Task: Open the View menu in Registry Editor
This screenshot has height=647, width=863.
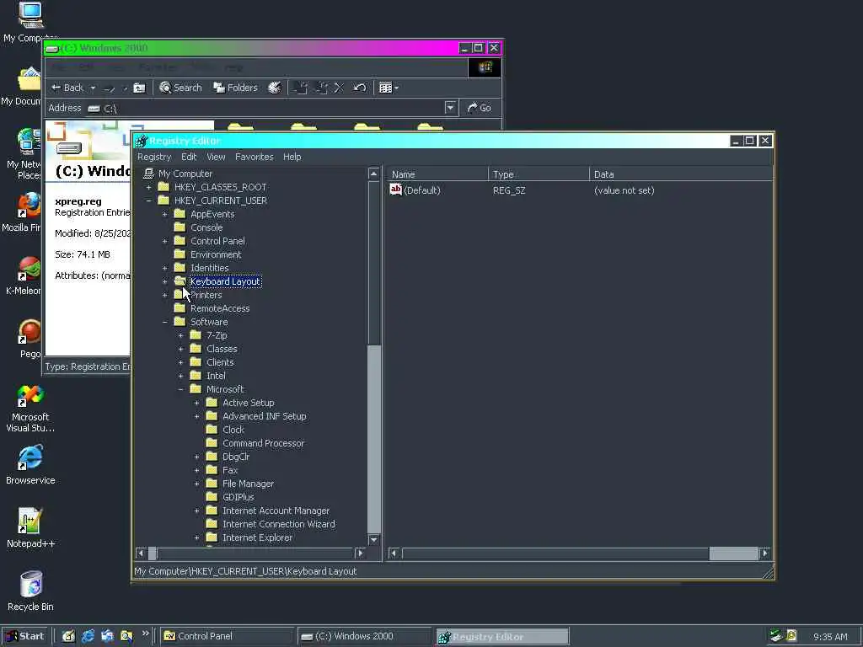Action: click(x=216, y=157)
